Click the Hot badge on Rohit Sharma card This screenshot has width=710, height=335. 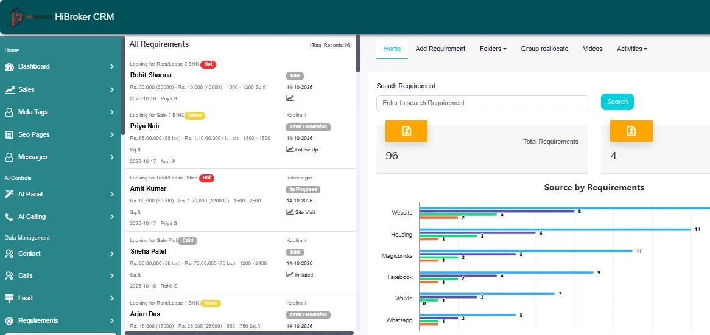[208, 64]
